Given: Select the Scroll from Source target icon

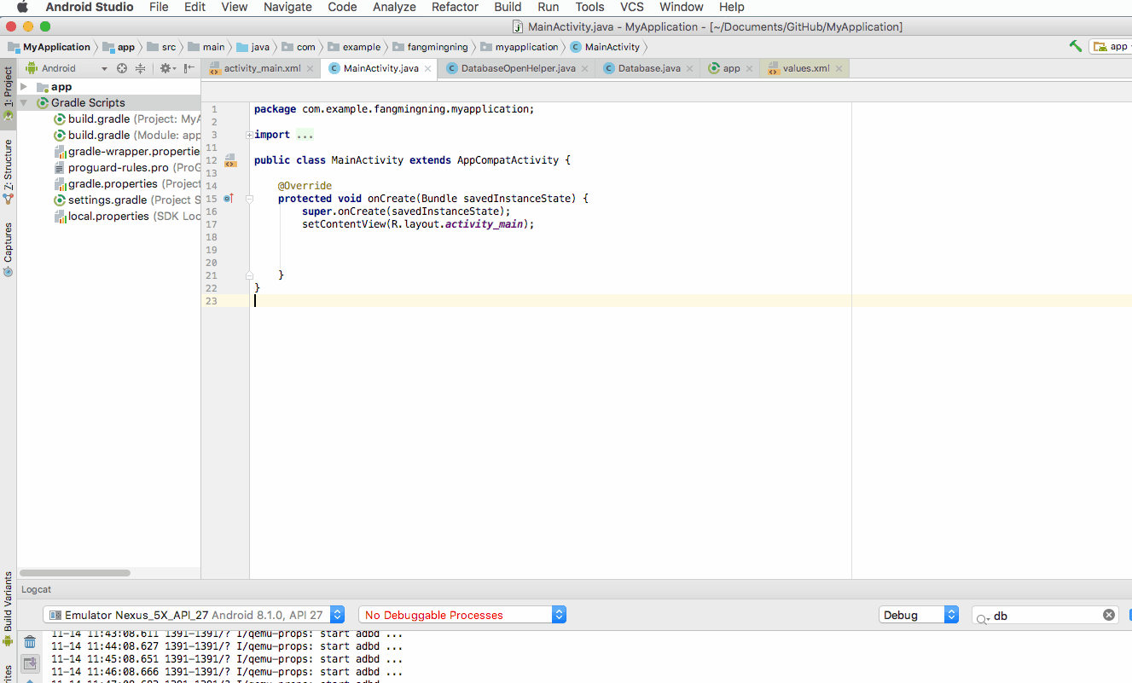Looking at the screenshot, I should 122,67.
